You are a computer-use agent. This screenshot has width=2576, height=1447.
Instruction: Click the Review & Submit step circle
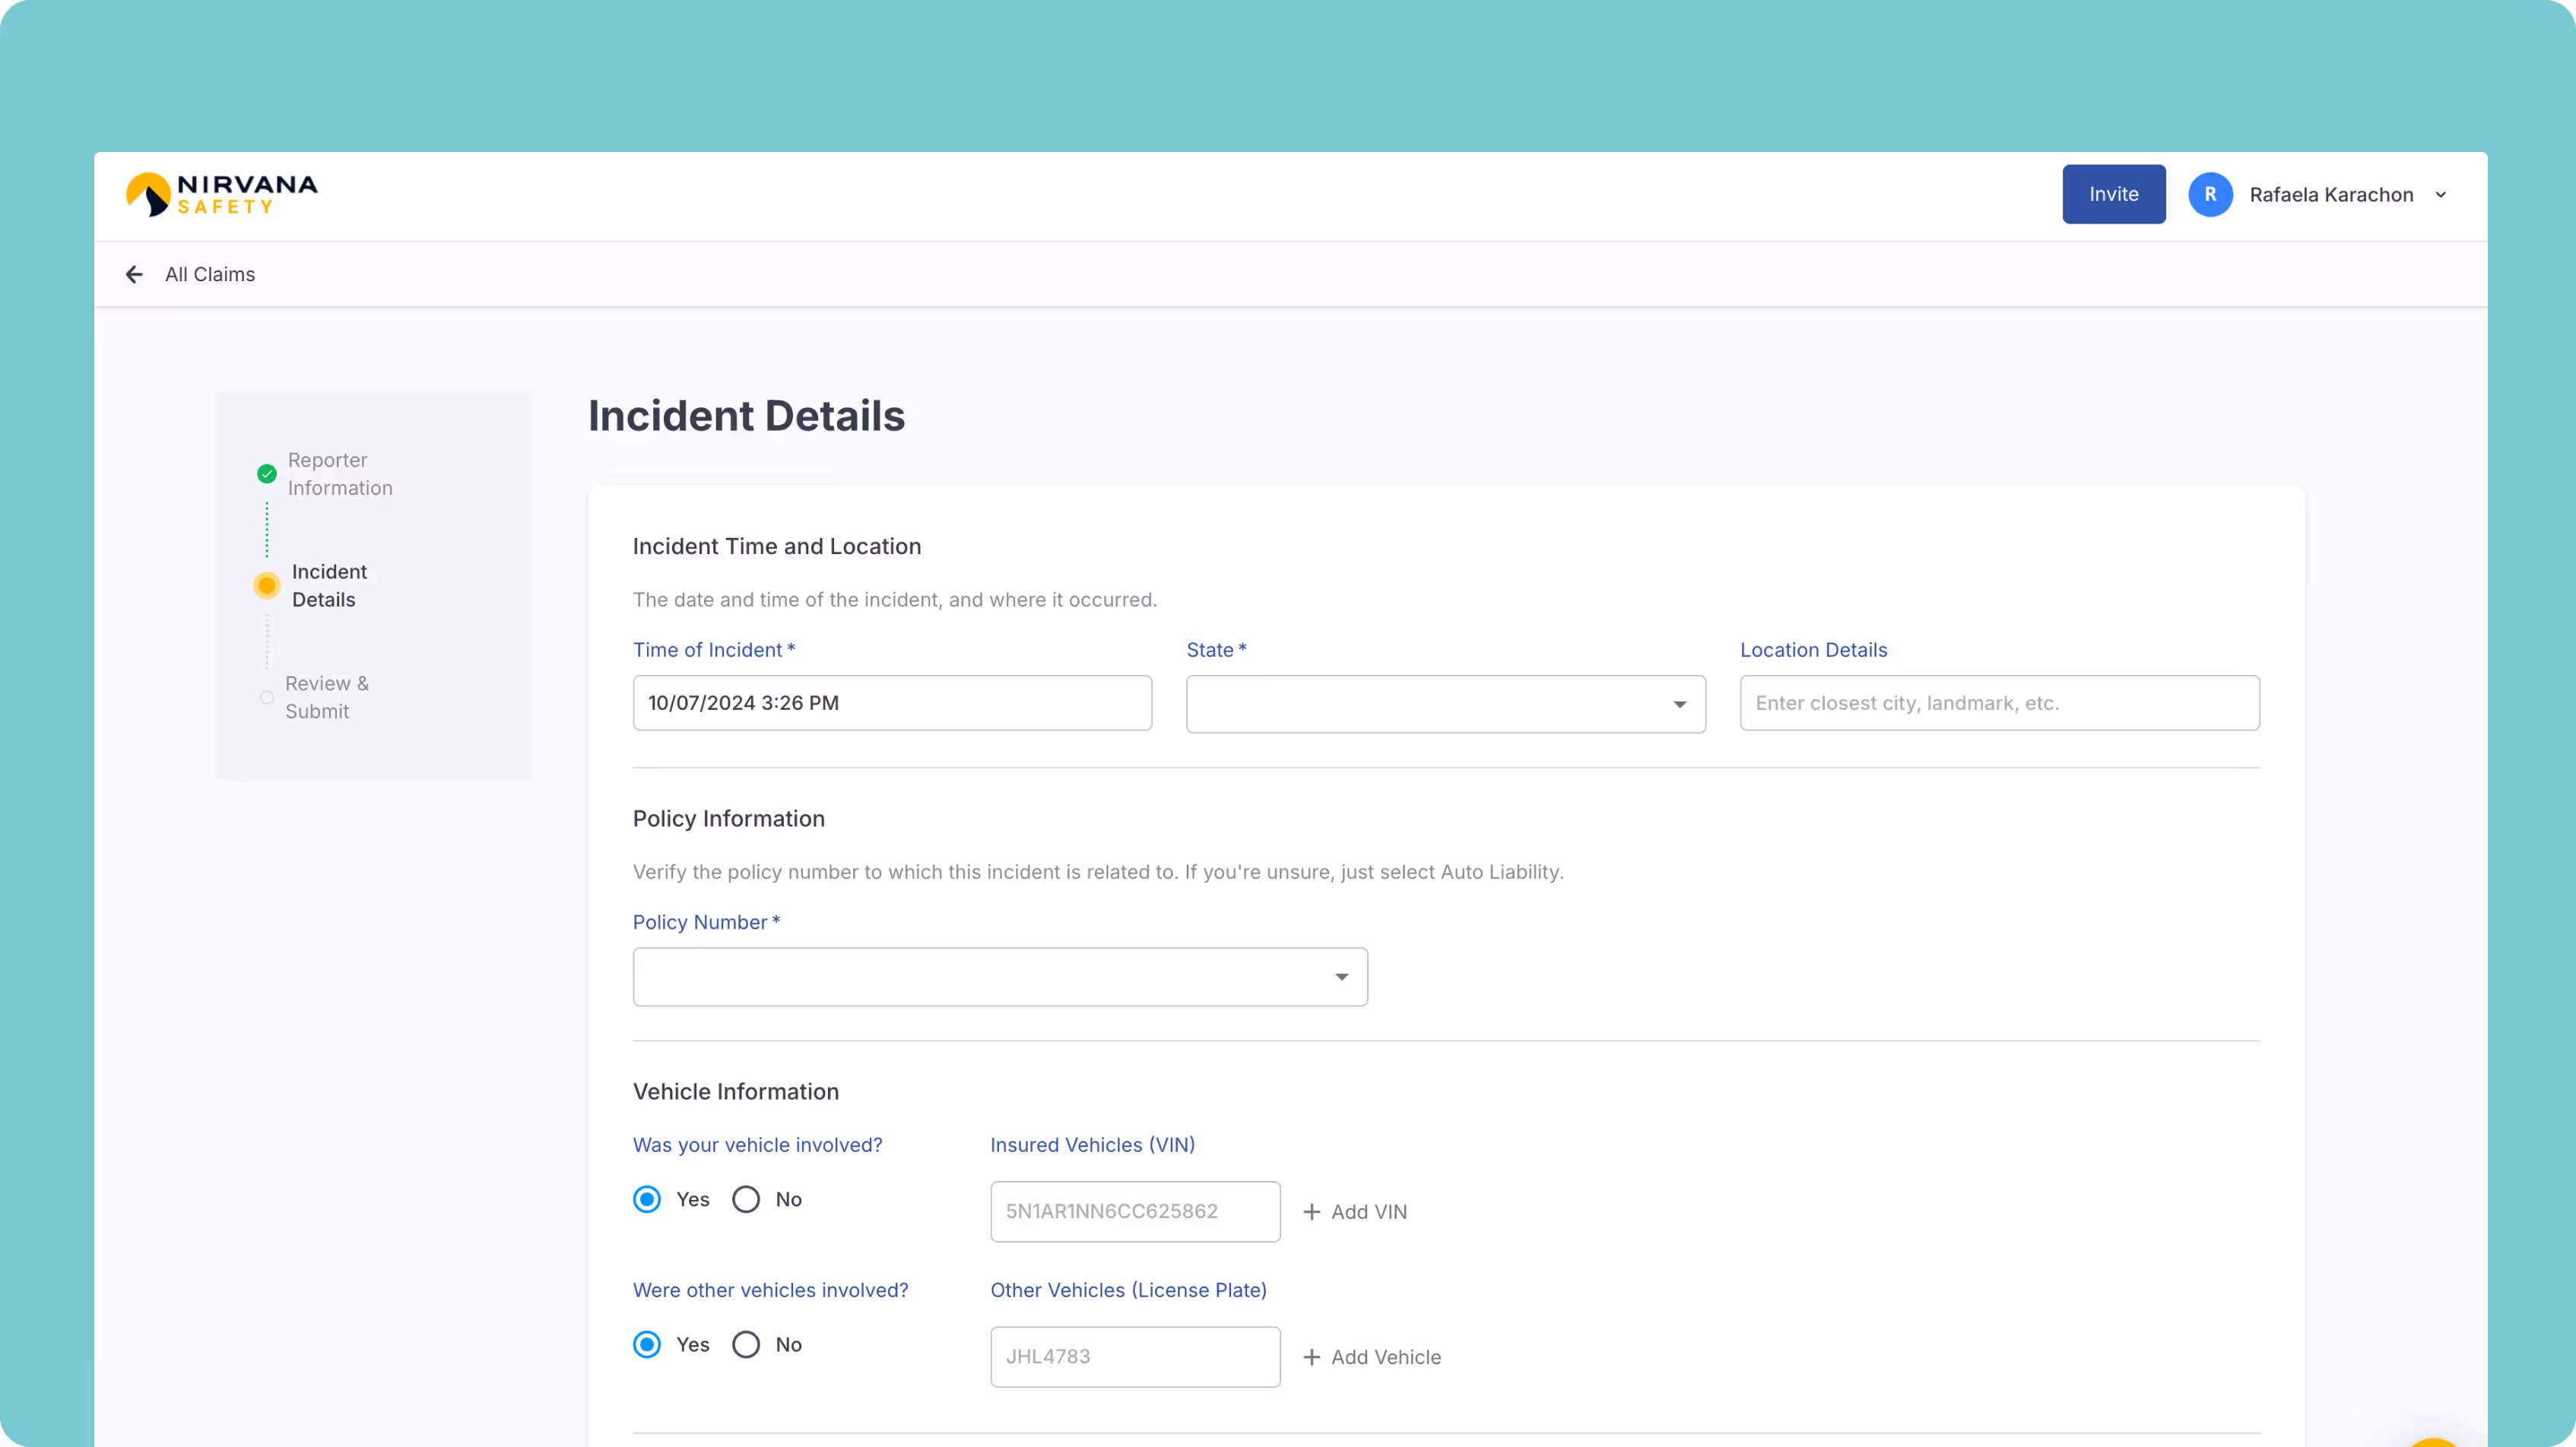266,696
